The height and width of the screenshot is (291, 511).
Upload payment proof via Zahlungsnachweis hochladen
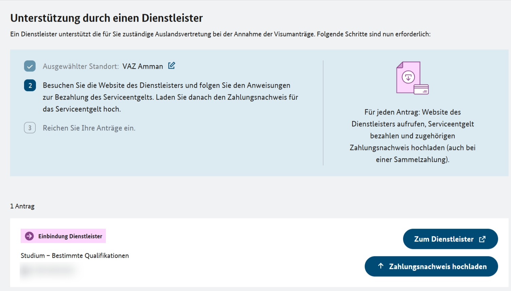pos(431,266)
